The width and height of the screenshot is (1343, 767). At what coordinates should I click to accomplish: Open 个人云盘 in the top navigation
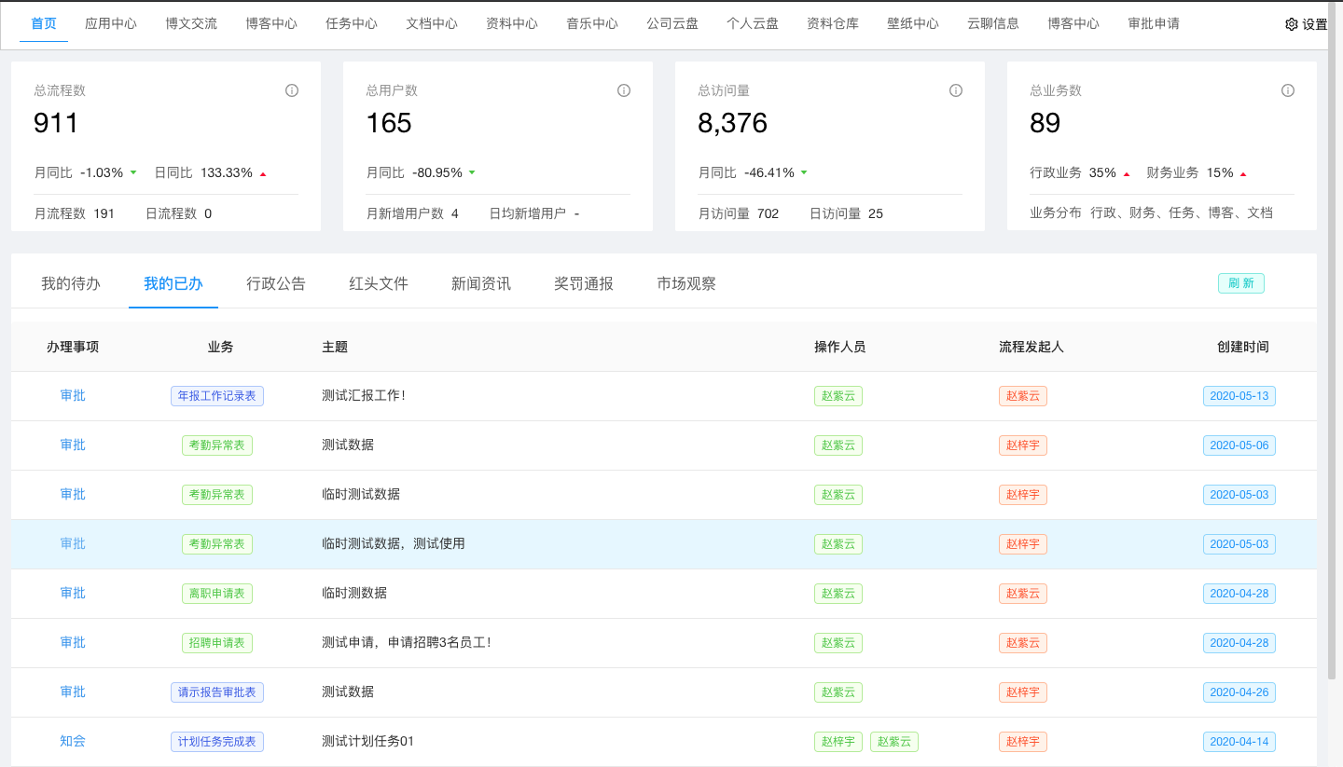tap(753, 23)
